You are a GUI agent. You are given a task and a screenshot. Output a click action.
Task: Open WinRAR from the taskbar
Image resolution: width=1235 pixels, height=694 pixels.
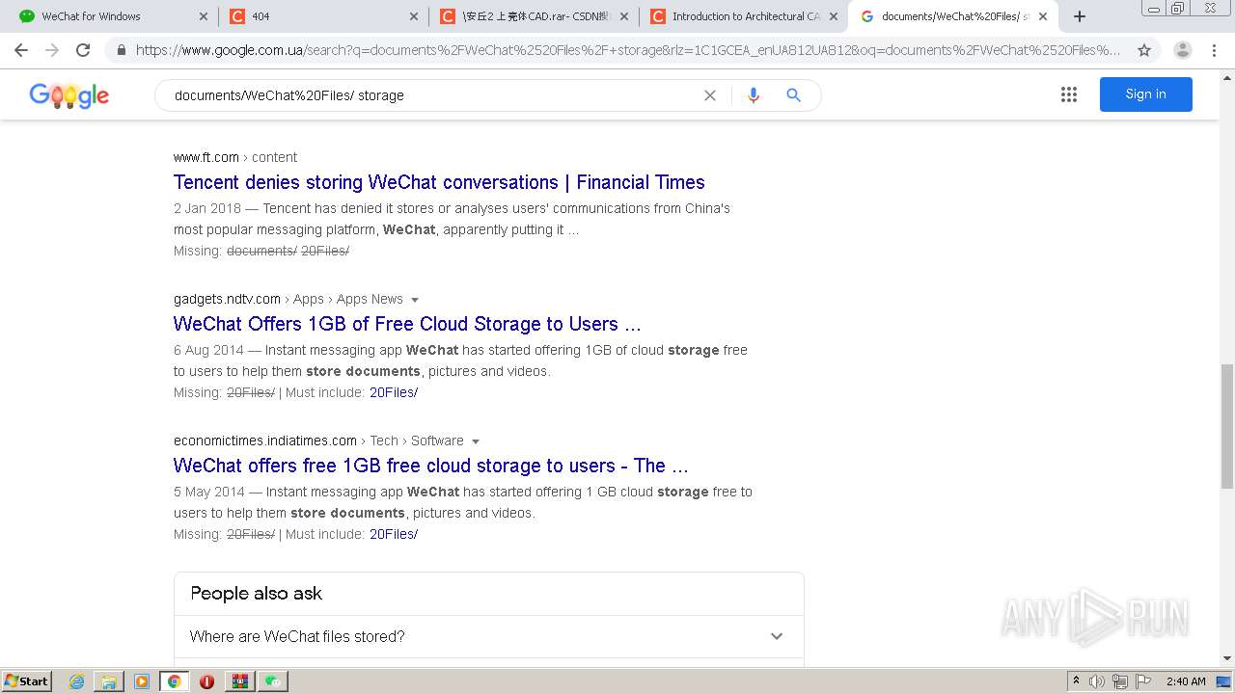point(239,681)
